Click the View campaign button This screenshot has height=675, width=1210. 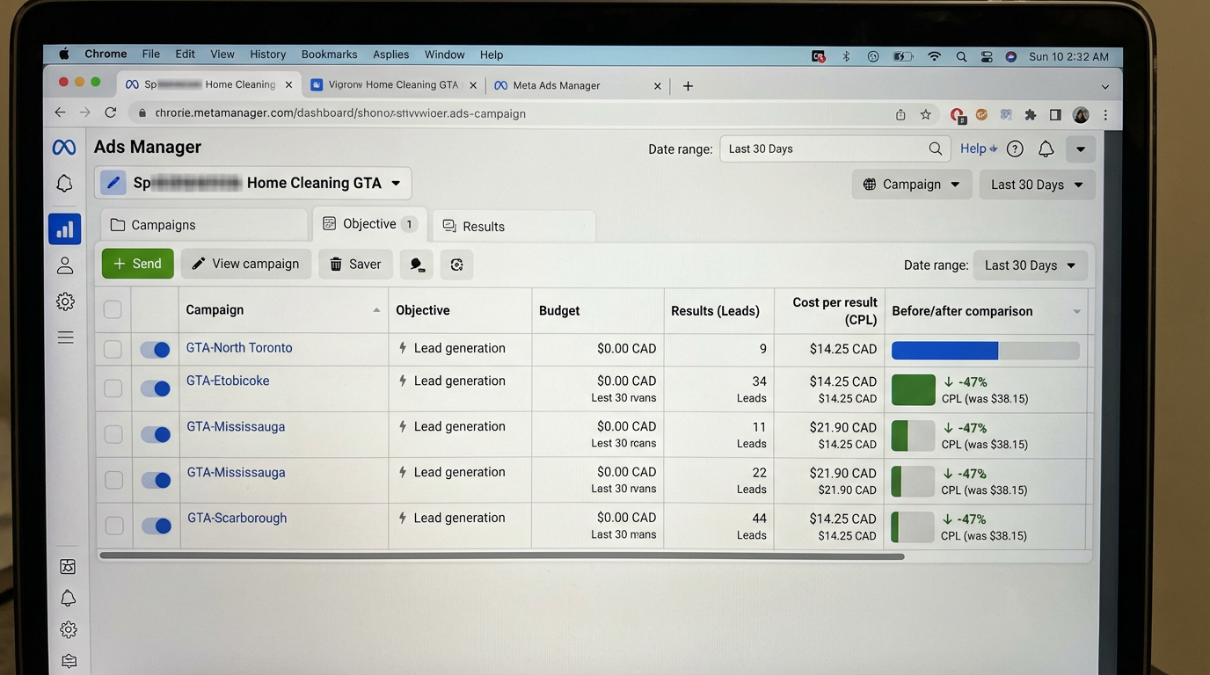pos(246,264)
